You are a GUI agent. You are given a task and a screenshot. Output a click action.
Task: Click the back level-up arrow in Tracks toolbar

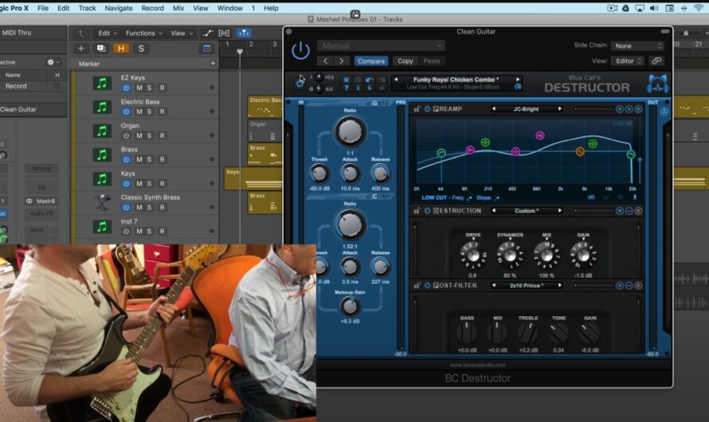[x=81, y=33]
